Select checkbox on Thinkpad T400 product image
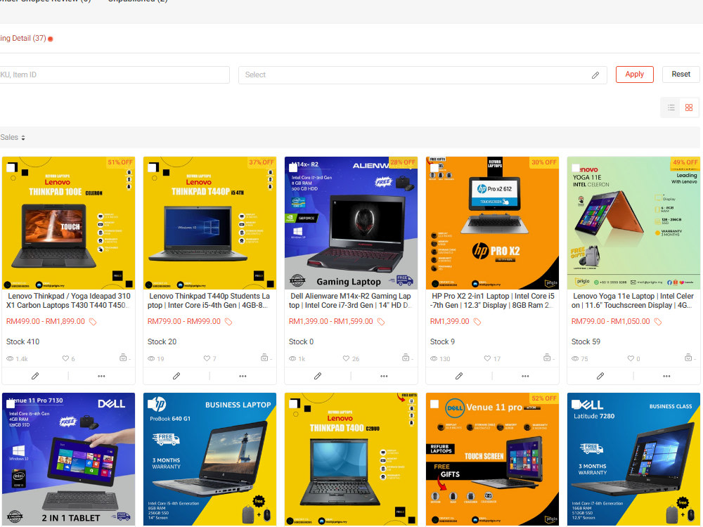The height and width of the screenshot is (527, 703). tap(293, 404)
